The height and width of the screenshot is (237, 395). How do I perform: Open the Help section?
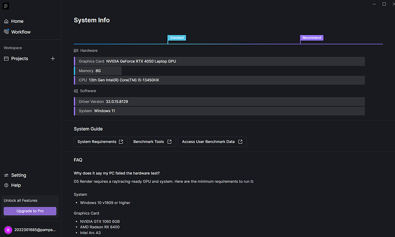16,185
